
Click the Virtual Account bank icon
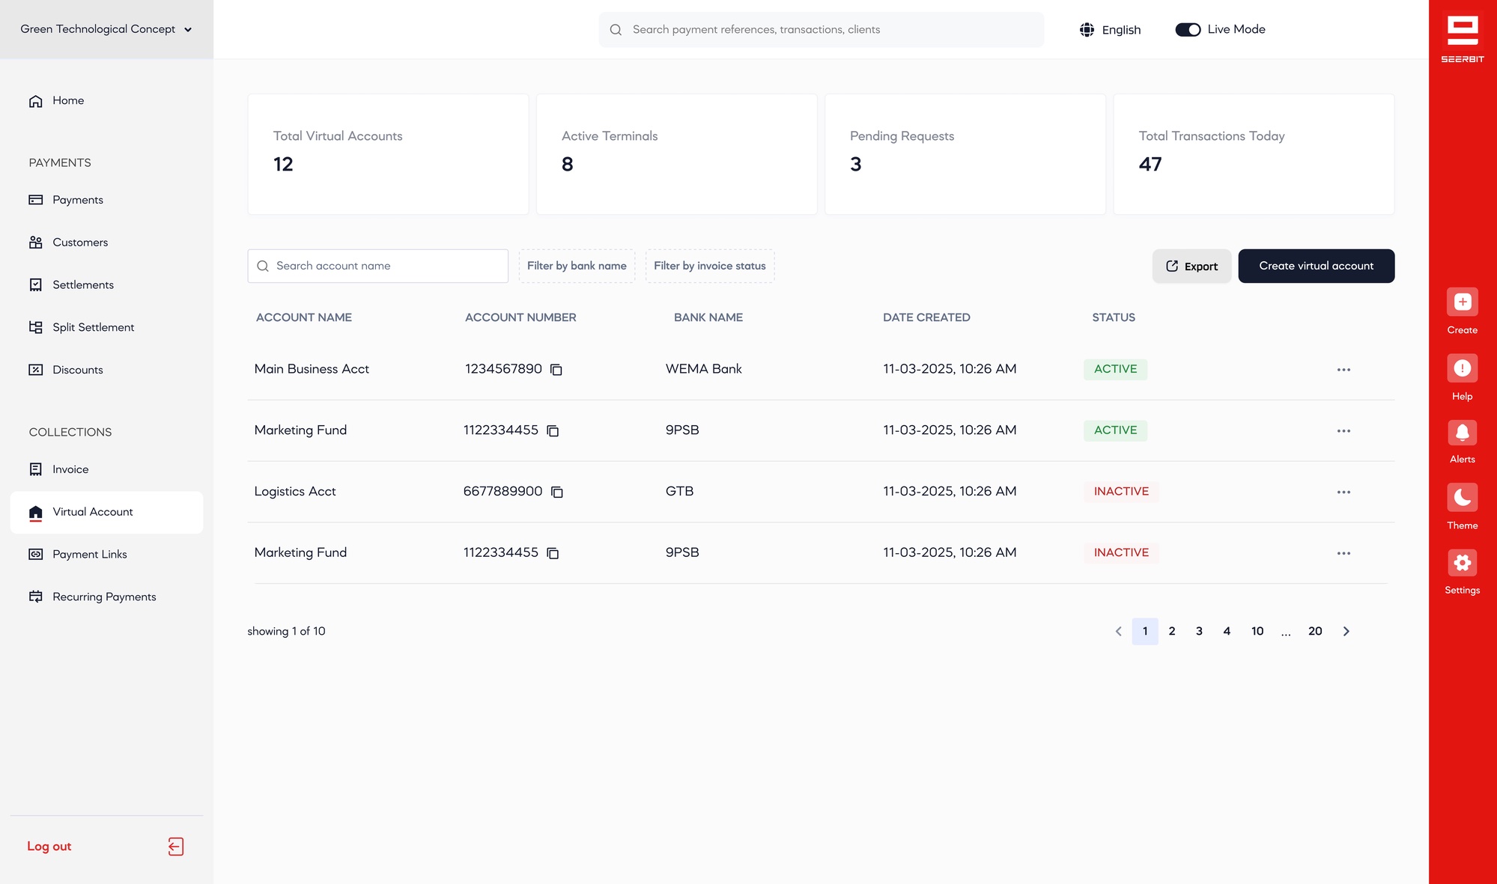click(x=35, y=513)
